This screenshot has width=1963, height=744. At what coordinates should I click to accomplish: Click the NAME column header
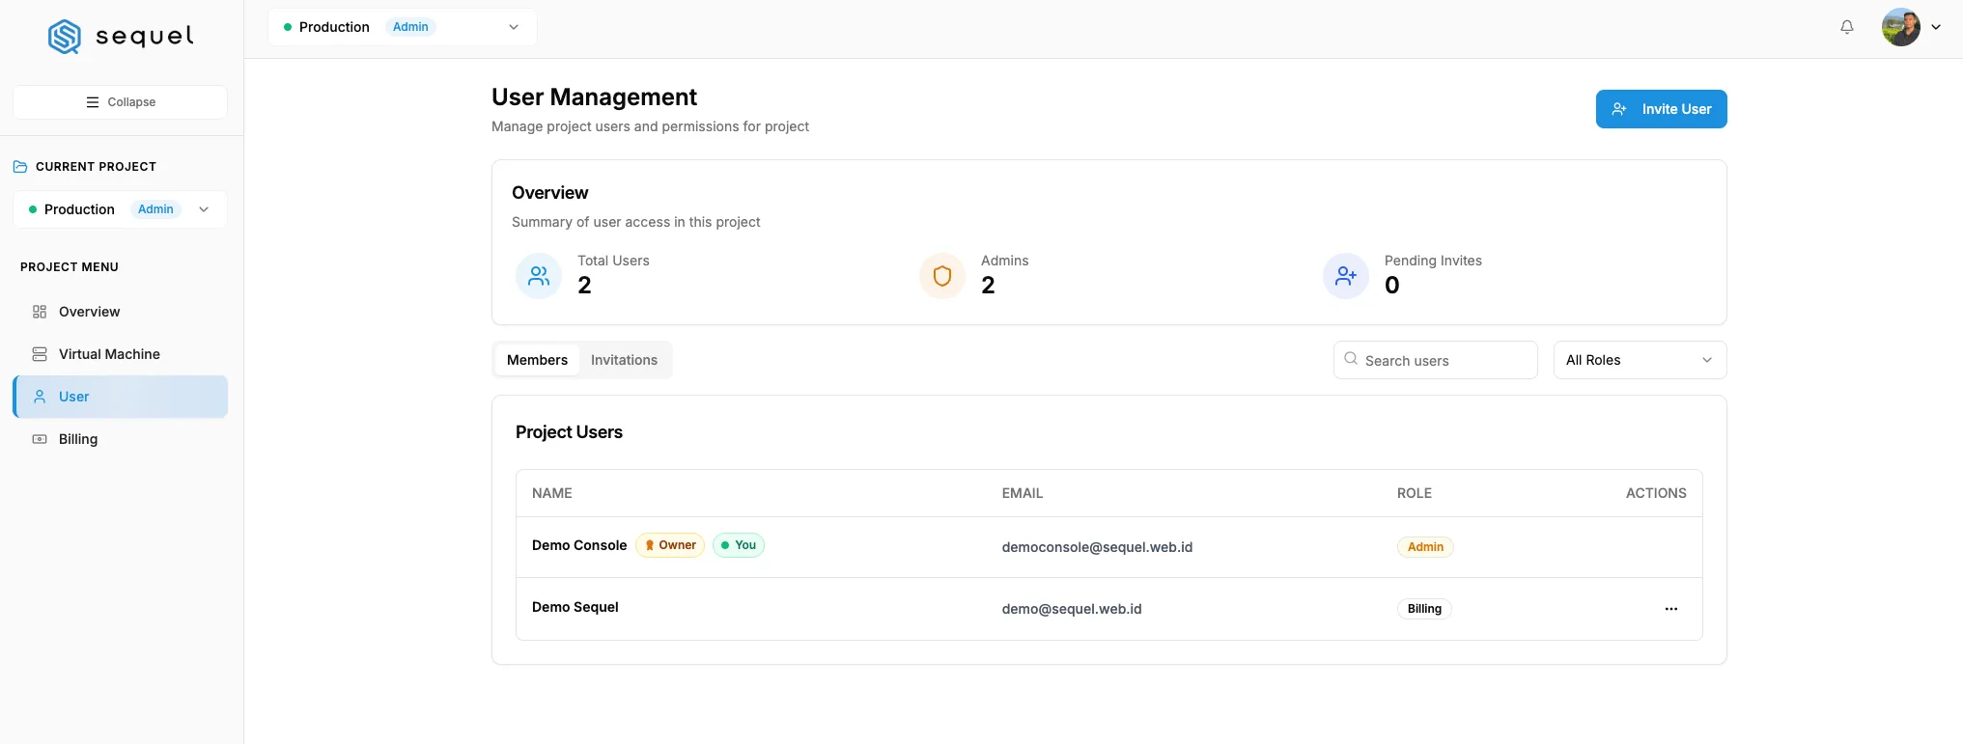(x=552, y=493)
